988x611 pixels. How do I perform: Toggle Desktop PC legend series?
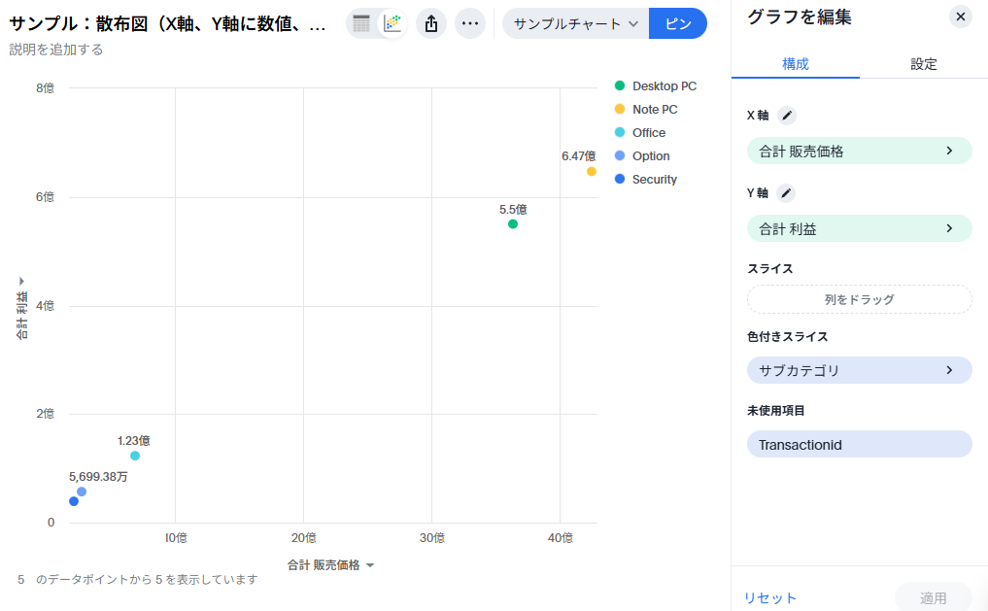(664, 86)
